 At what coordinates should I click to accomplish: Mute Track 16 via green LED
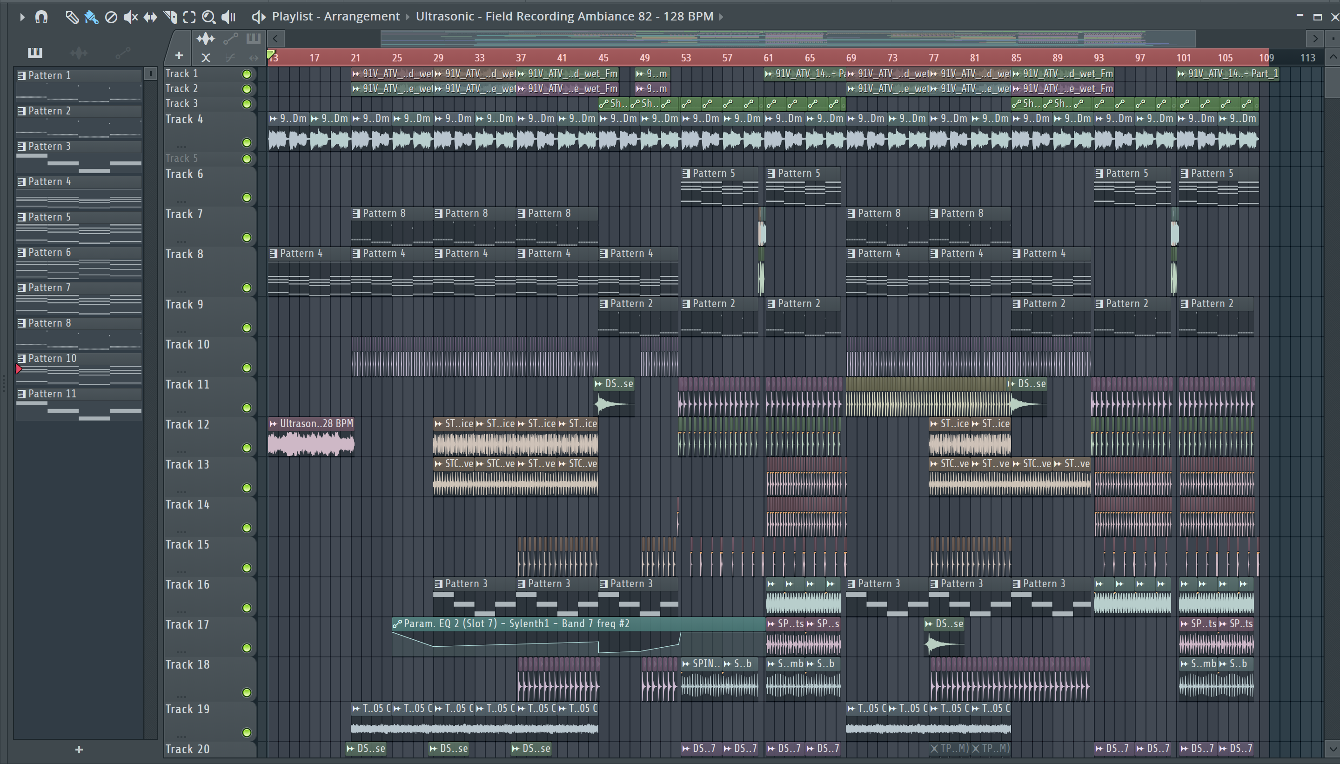click(247, 608)
